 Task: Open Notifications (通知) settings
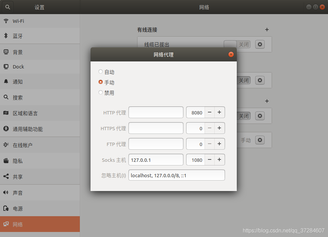[40, 82]
